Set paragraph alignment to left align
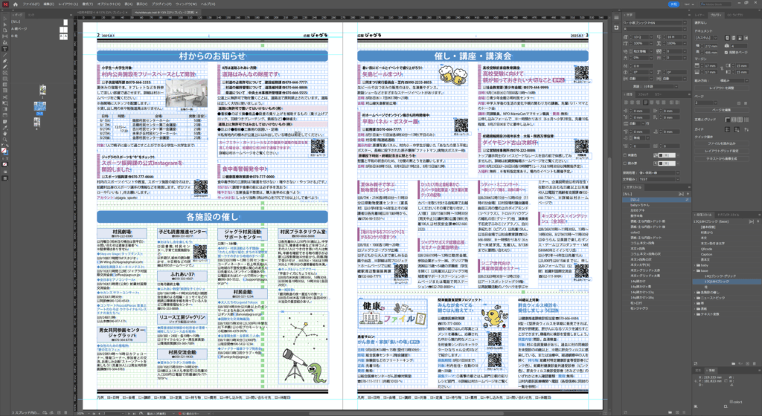 pyautogui.click(x=626, y=103)
